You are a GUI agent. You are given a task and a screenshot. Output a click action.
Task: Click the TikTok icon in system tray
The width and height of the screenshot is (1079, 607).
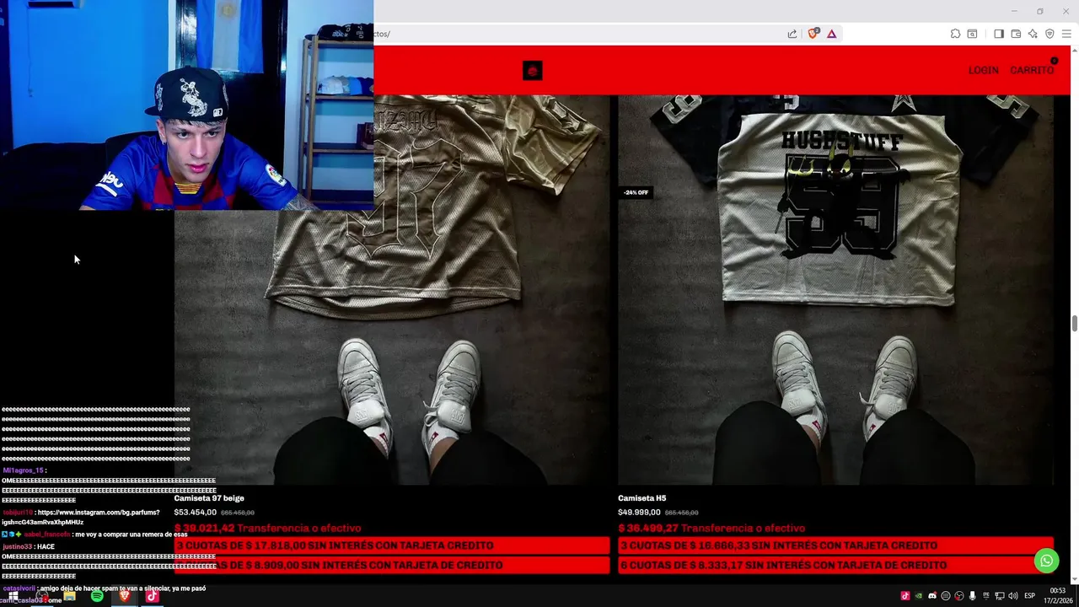point(905,596)
